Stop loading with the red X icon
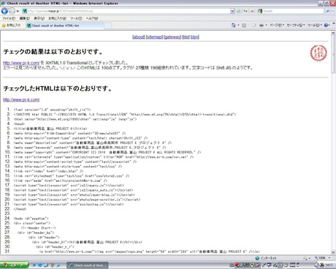 (x=252, y=11)
